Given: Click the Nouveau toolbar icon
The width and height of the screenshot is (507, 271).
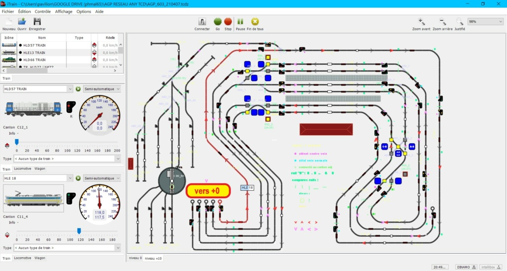Looking at the screenshot, I should (9, 22).
